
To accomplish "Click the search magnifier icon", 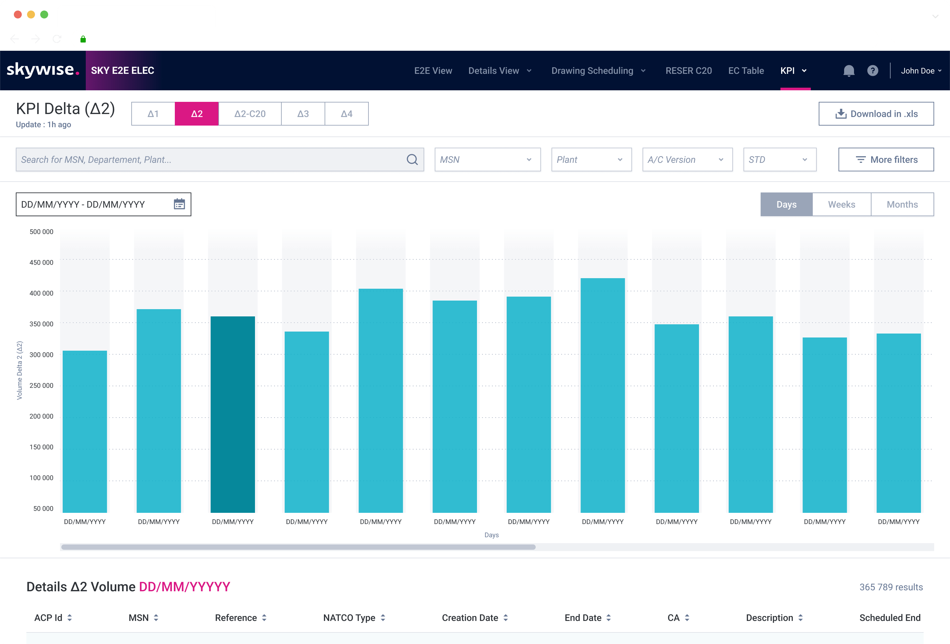I will pyautogui.click(x=412, y=159).
